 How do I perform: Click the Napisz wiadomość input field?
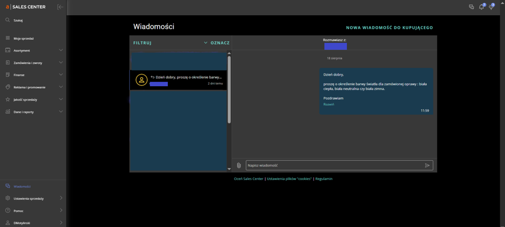tap(334, 165)
